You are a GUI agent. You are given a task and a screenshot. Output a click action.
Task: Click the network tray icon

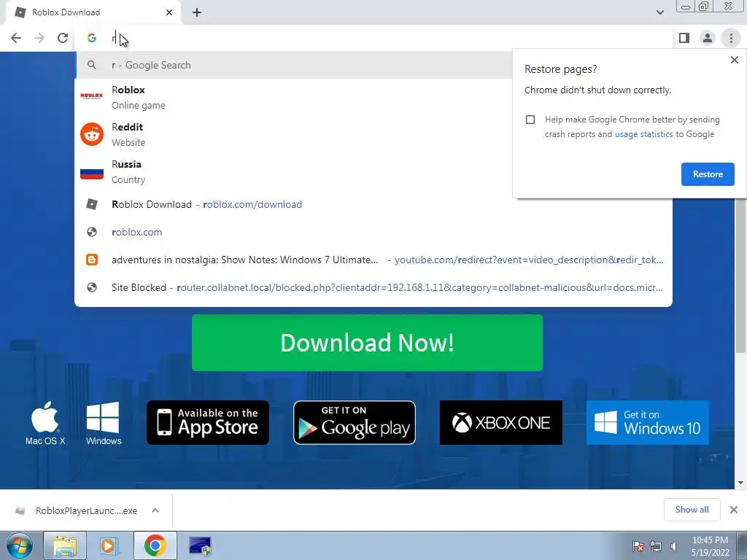point(656,546)
